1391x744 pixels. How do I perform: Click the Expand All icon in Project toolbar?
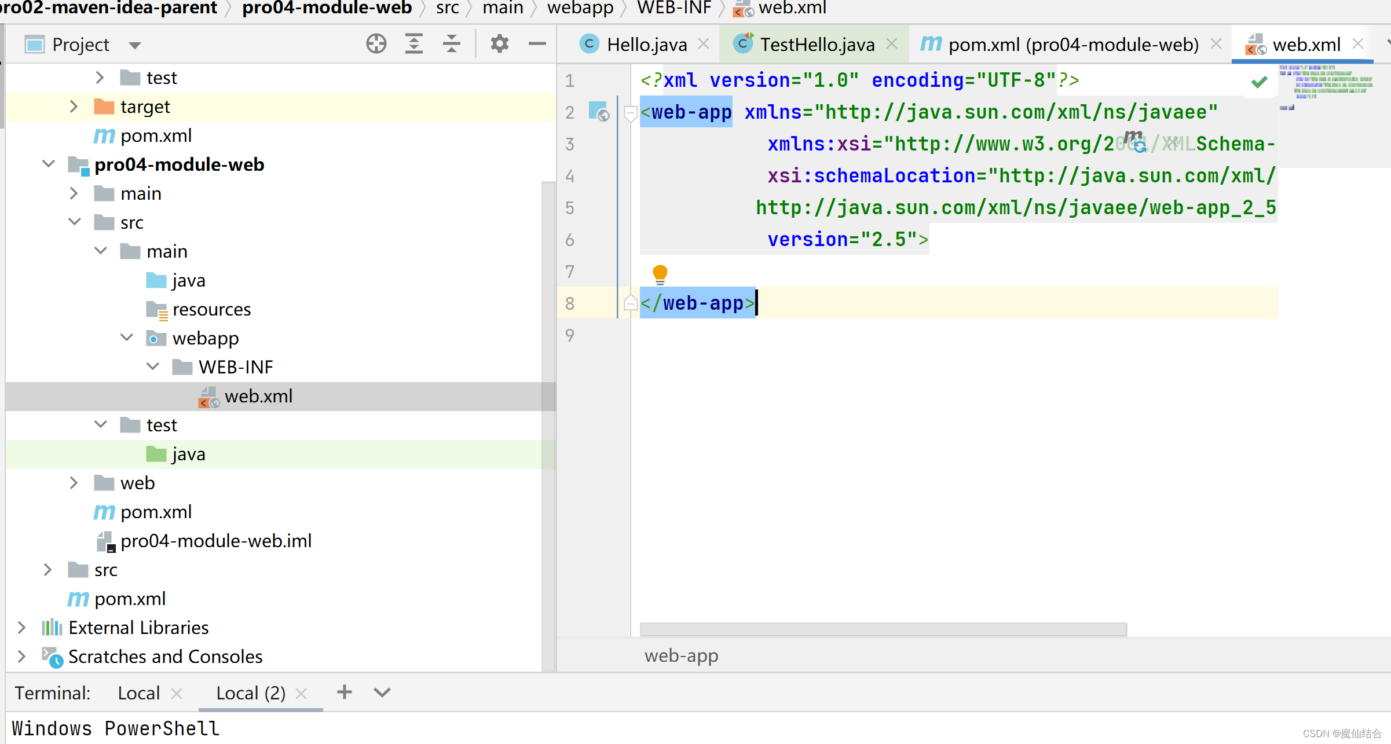tap(413, 44)
